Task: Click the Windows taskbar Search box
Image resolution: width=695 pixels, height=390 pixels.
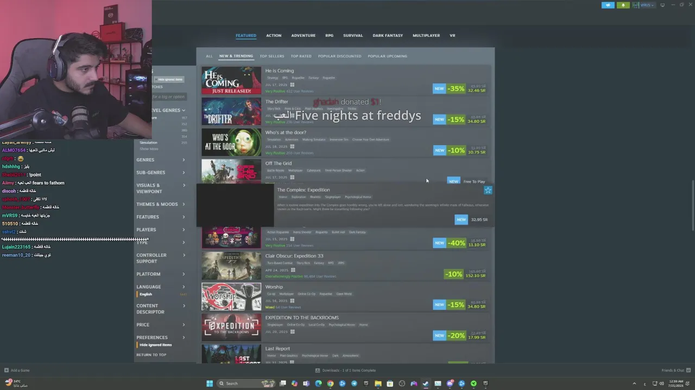Action: tap(247, 383)
